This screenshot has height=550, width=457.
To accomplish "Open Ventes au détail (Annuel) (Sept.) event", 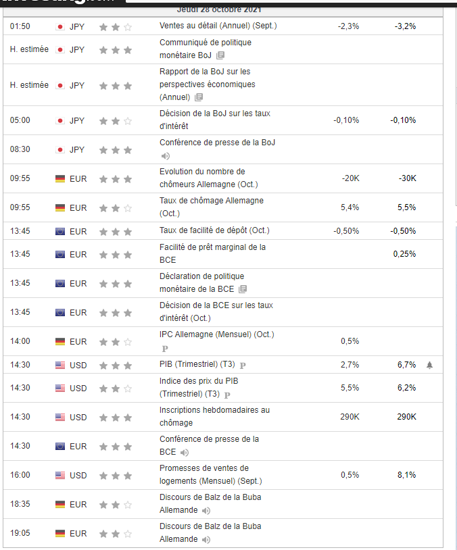I will coord(218,26).
